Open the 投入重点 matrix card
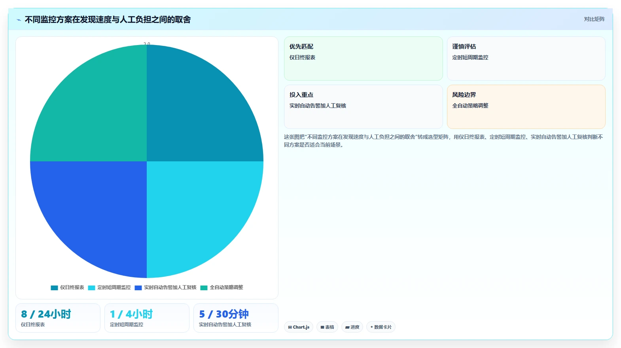 point(364,107)
